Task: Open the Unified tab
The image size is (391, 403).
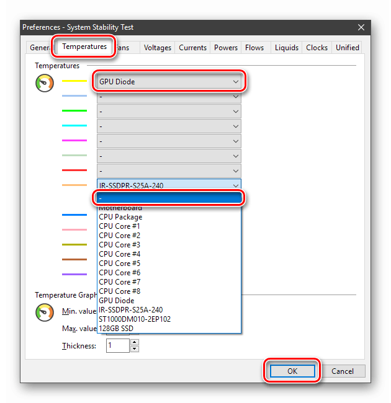Action: (x=348, y=48)
